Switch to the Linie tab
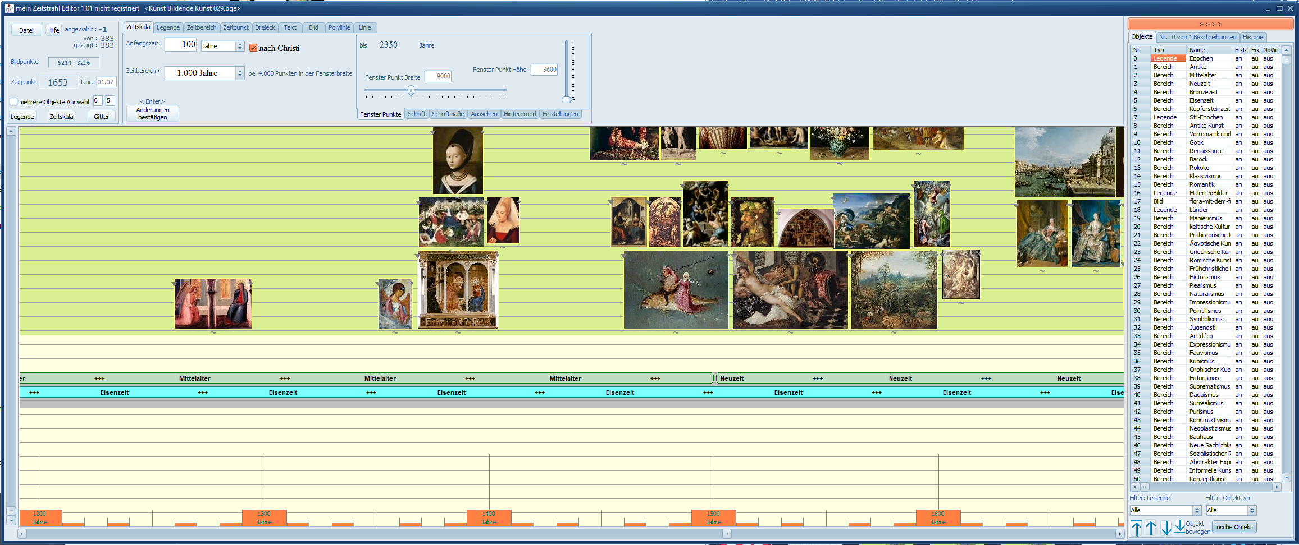This screenshot has width=1299, height=545. click(365, 27)
